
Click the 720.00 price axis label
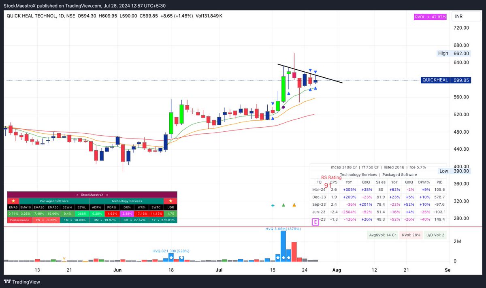click(x=461, y=28)
